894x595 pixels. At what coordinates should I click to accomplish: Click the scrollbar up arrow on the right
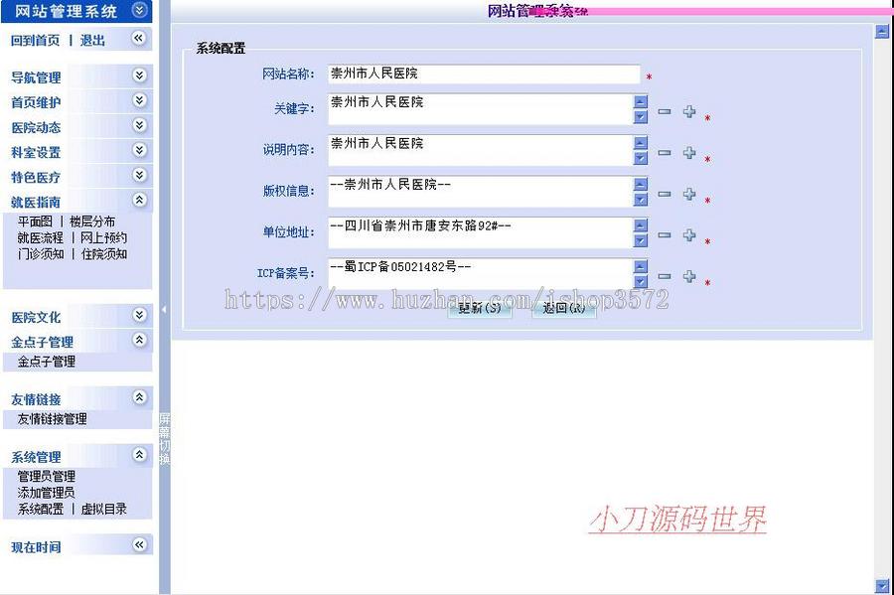point(880,31)
